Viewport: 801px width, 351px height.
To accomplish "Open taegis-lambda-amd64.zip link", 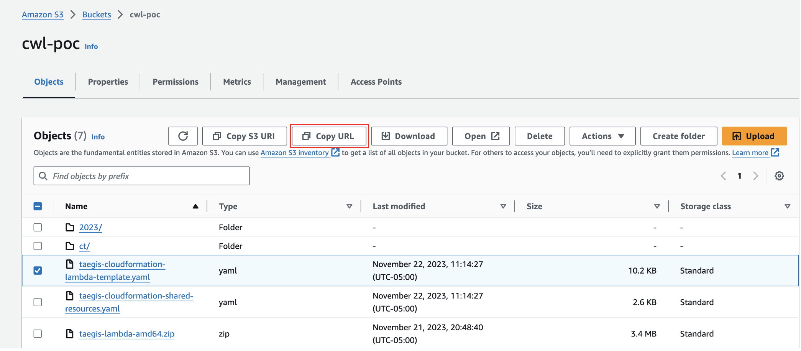I will (126, 334).
